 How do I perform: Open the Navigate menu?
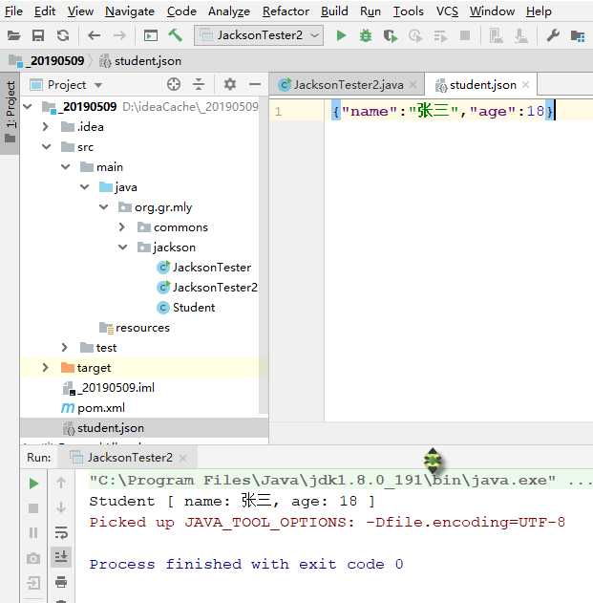130,11
